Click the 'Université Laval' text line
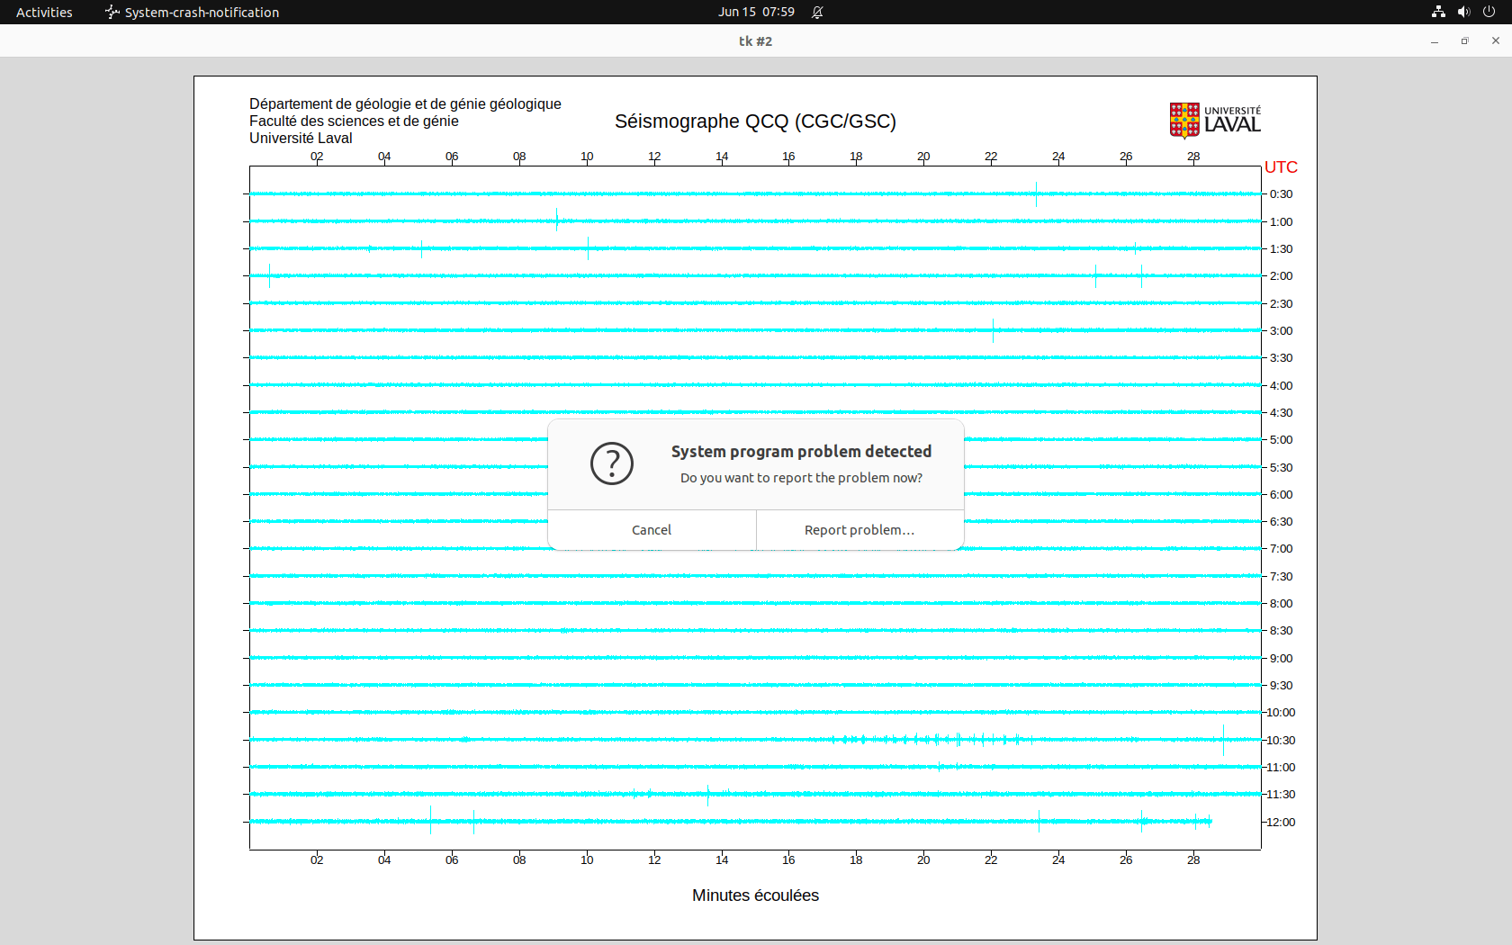 tap(301, 139)
